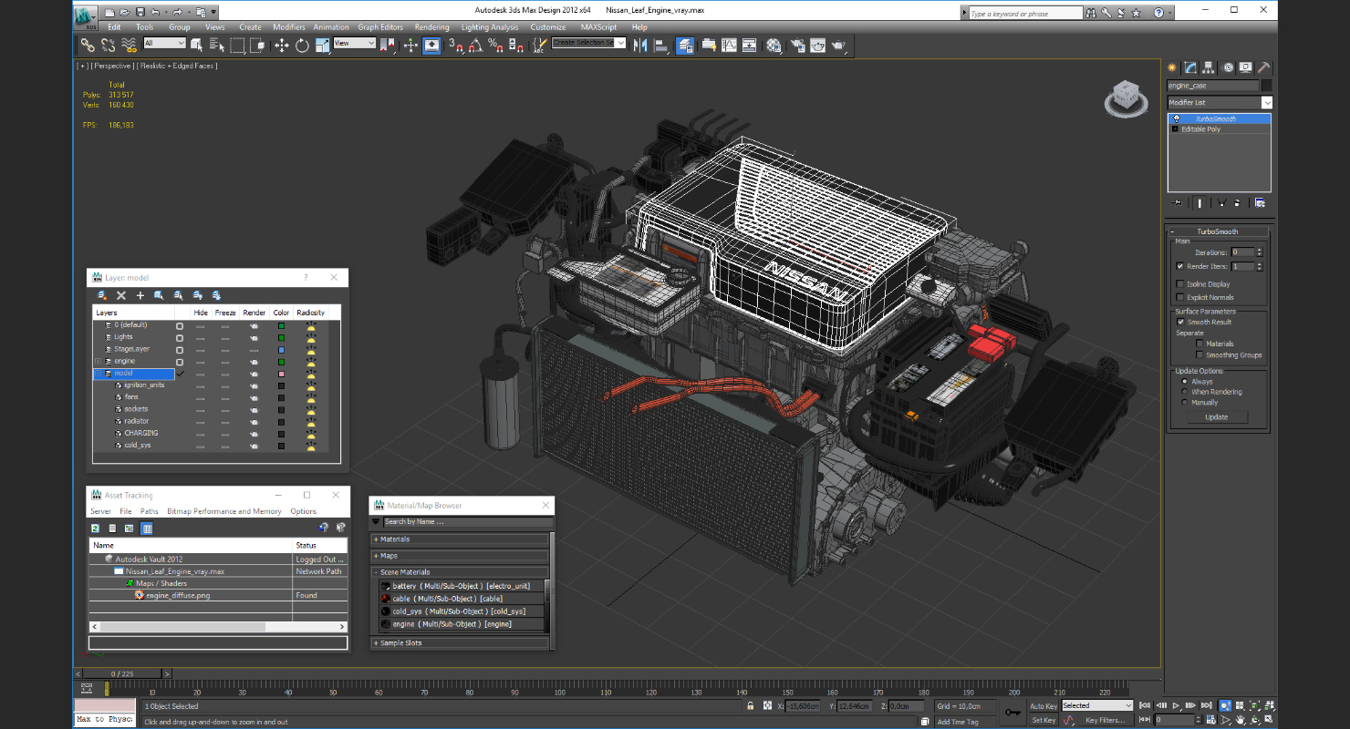This screenshot has width=1350, height=729.
Task: Click Remove modifier from the stack icon
Action: click(x=1238, y=202)
